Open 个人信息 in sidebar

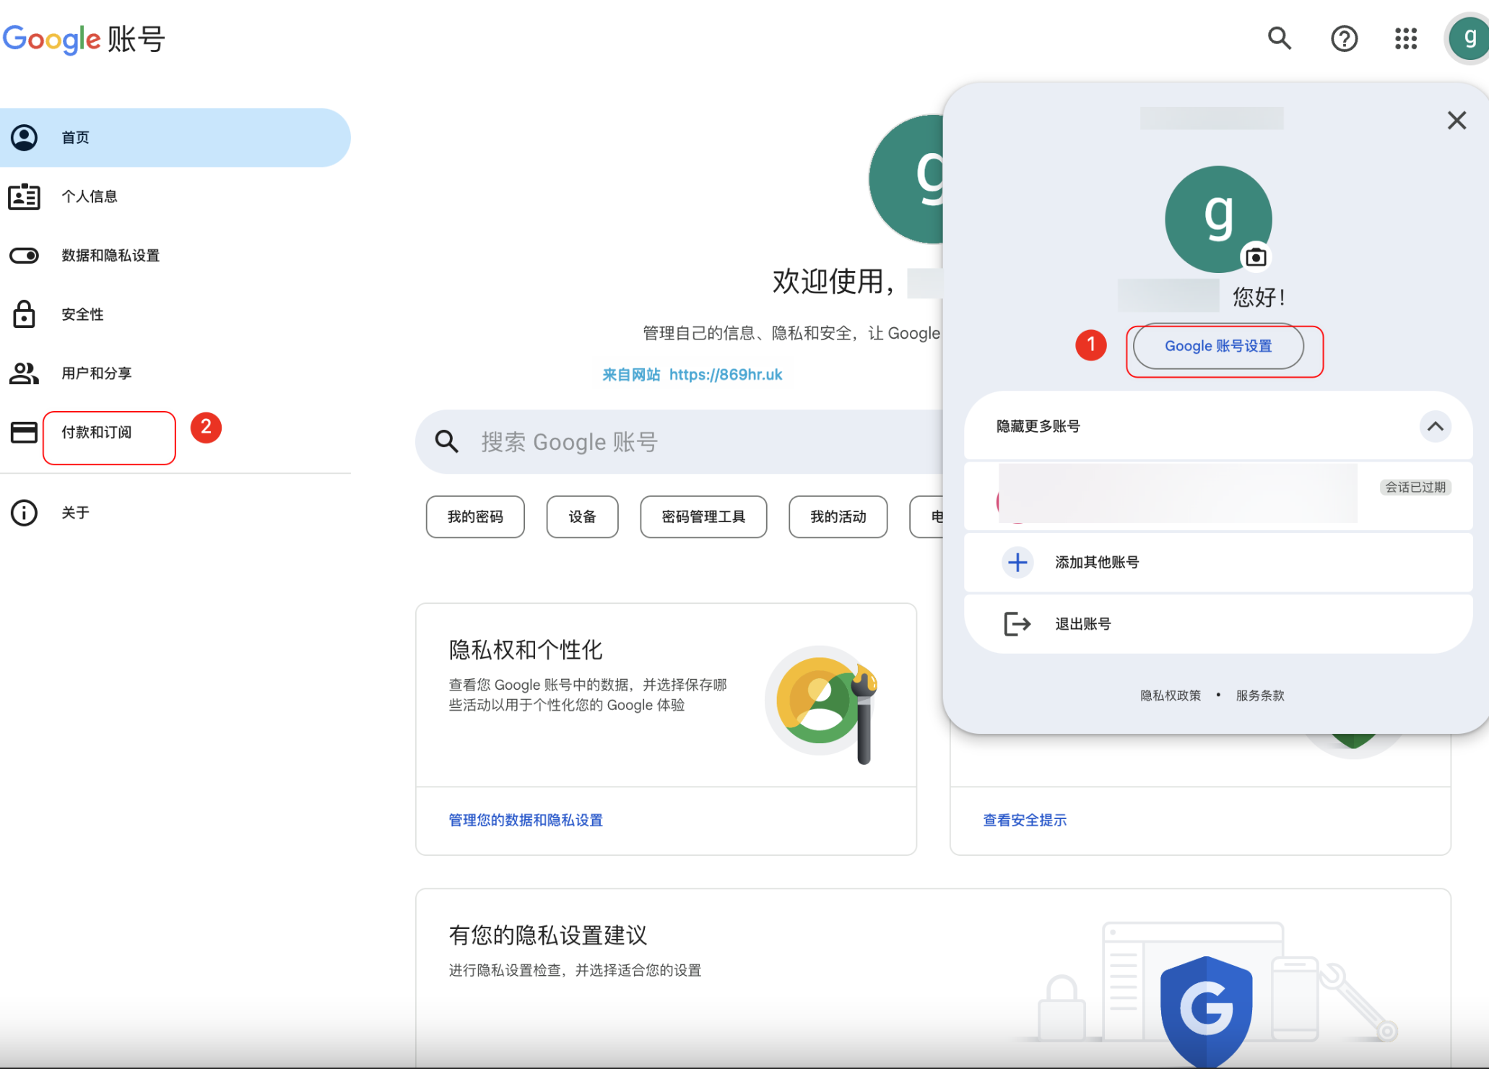tap(175, 196)
